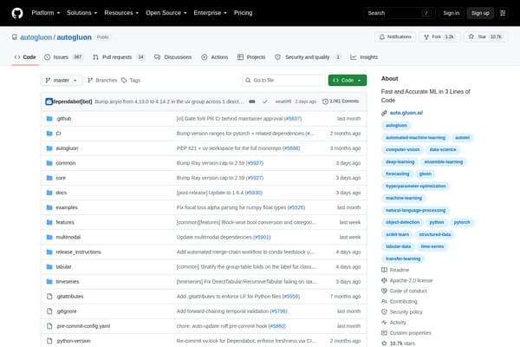Open the Readme link with book icon

pos(395,270)
